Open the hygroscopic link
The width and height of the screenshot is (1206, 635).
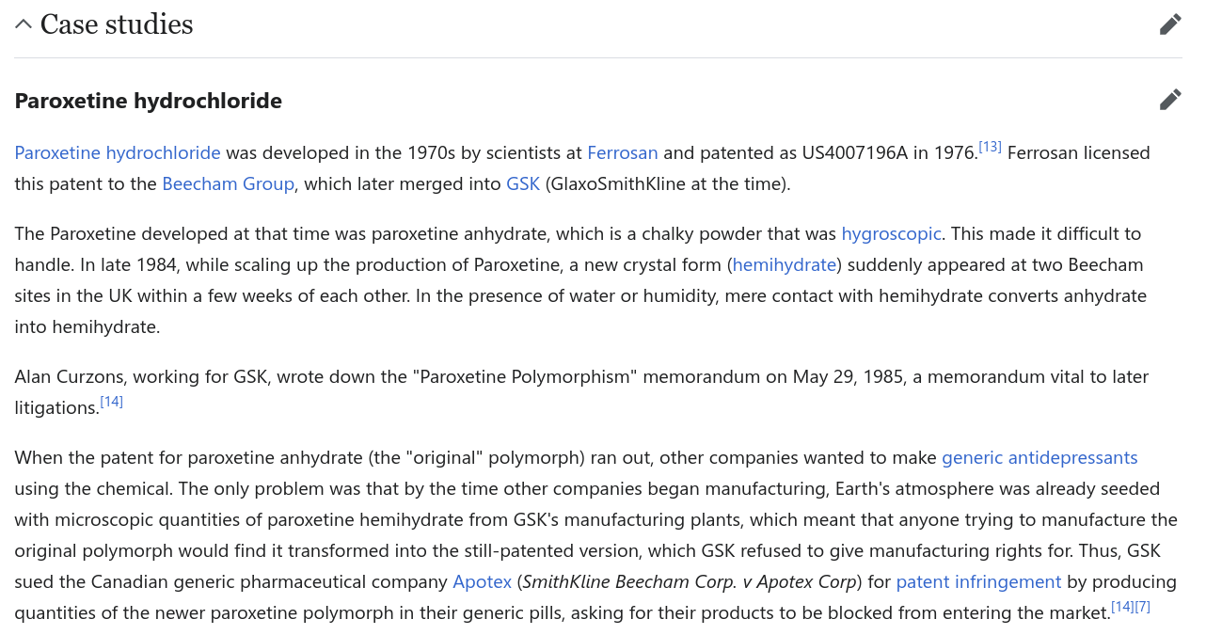[x=891, y=233]
